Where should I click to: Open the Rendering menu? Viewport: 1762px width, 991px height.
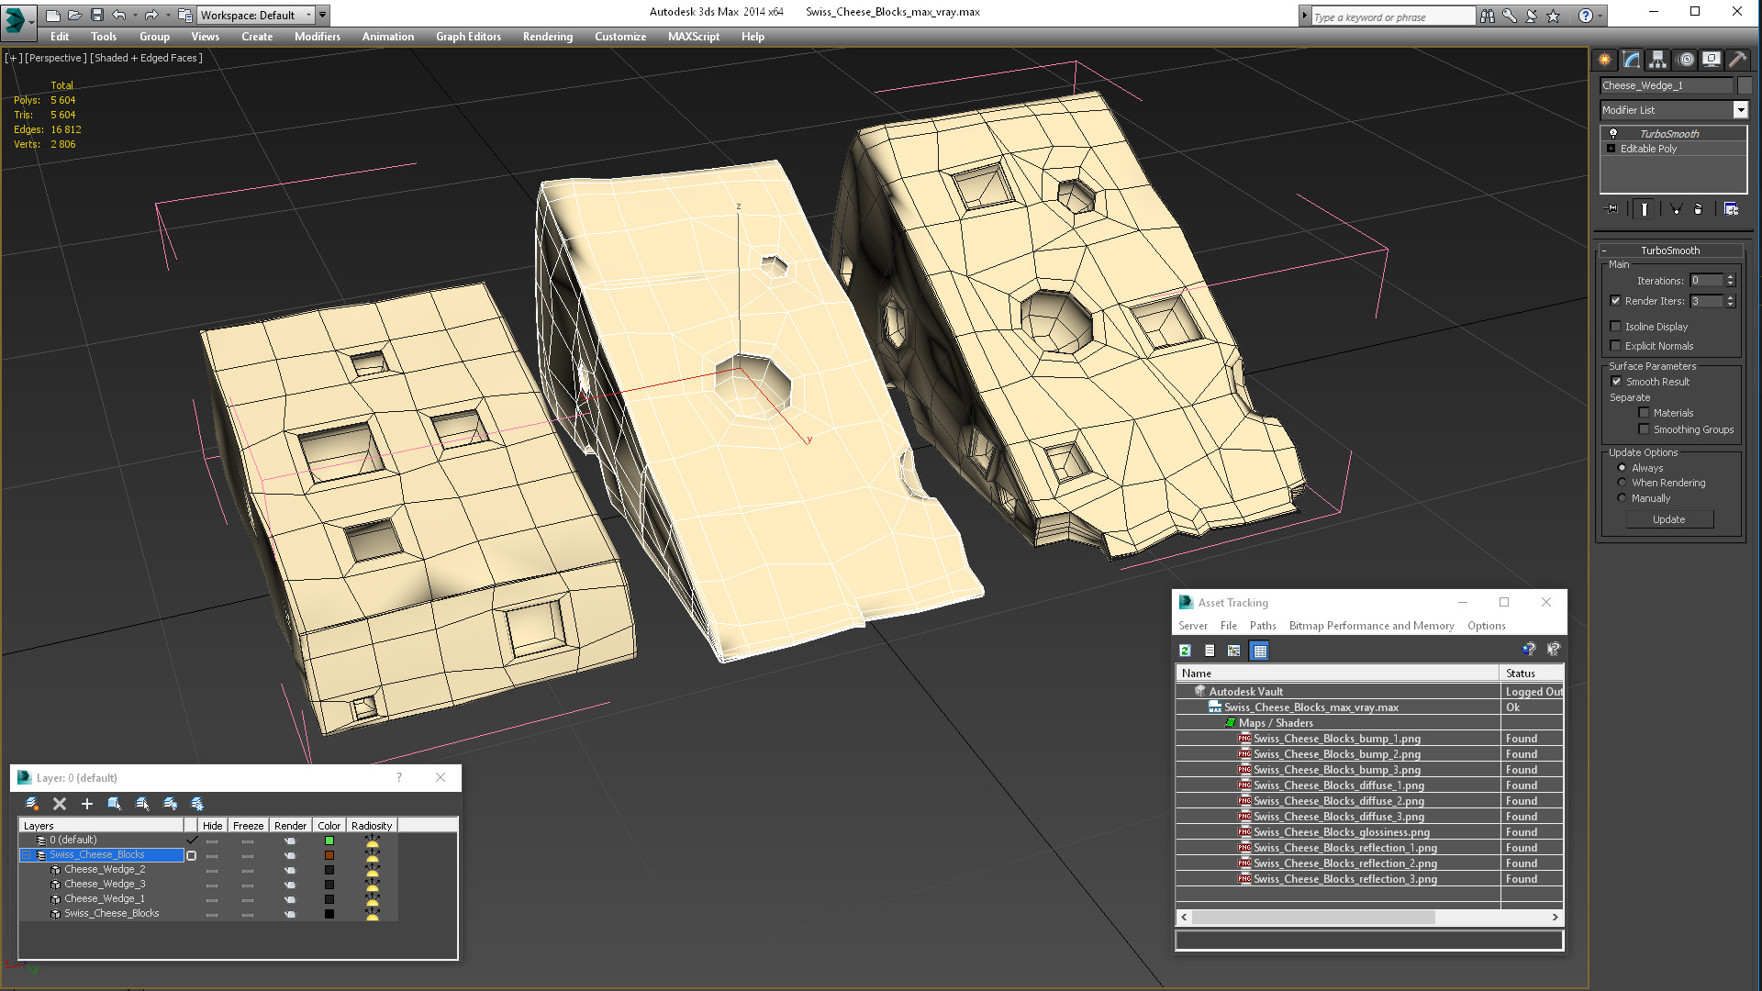coord(547,37)
